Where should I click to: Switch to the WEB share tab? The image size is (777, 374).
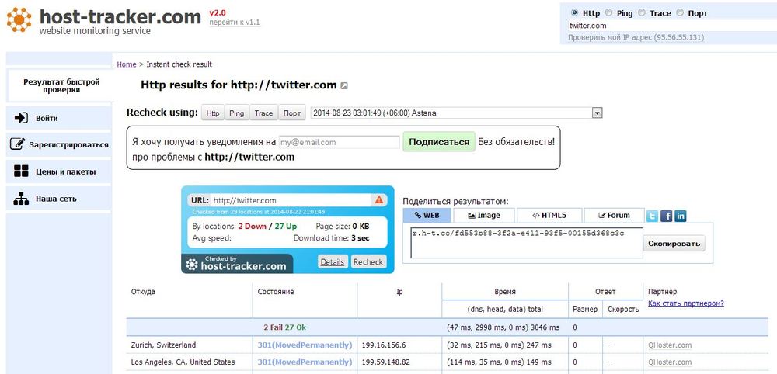[427, 216]
